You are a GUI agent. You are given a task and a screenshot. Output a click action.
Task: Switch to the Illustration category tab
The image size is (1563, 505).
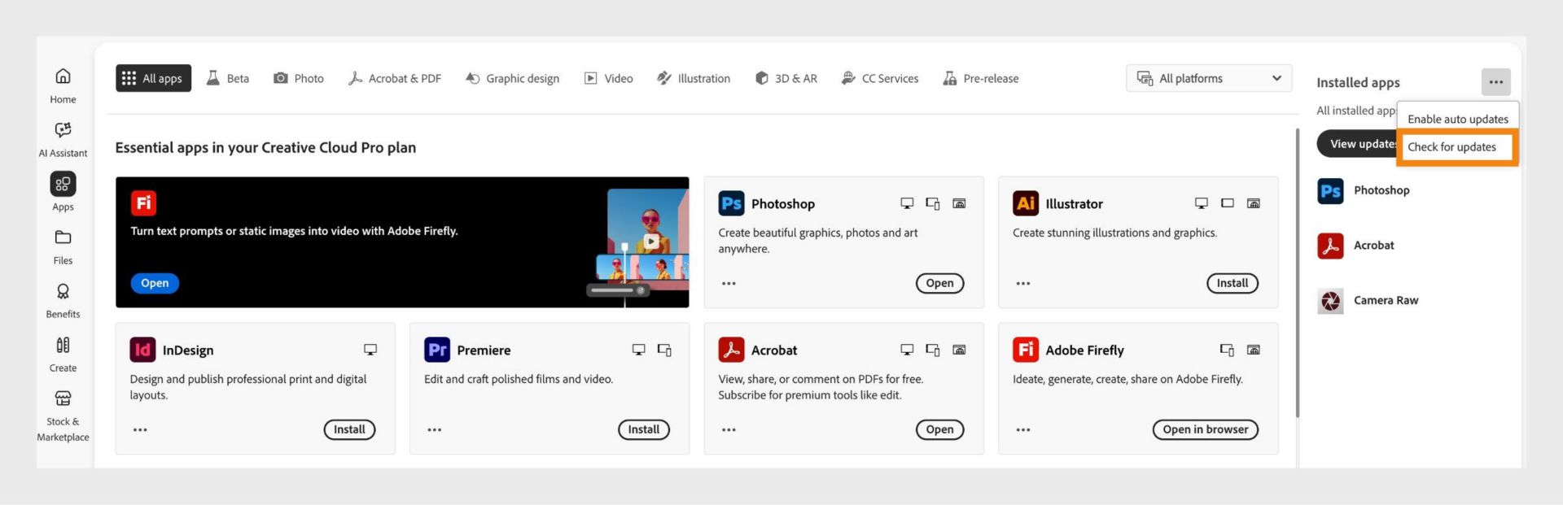point(694,78)
